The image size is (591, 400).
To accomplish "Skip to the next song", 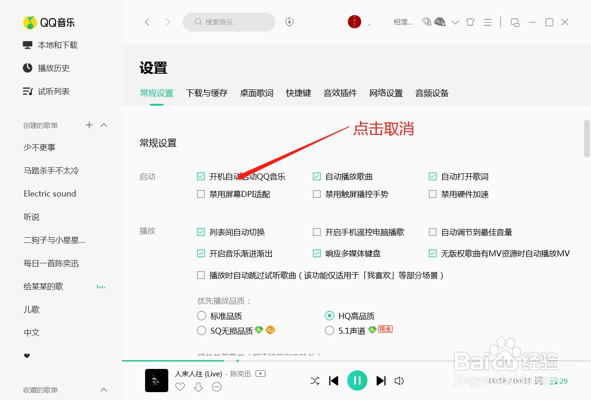I will click(381, 381).
